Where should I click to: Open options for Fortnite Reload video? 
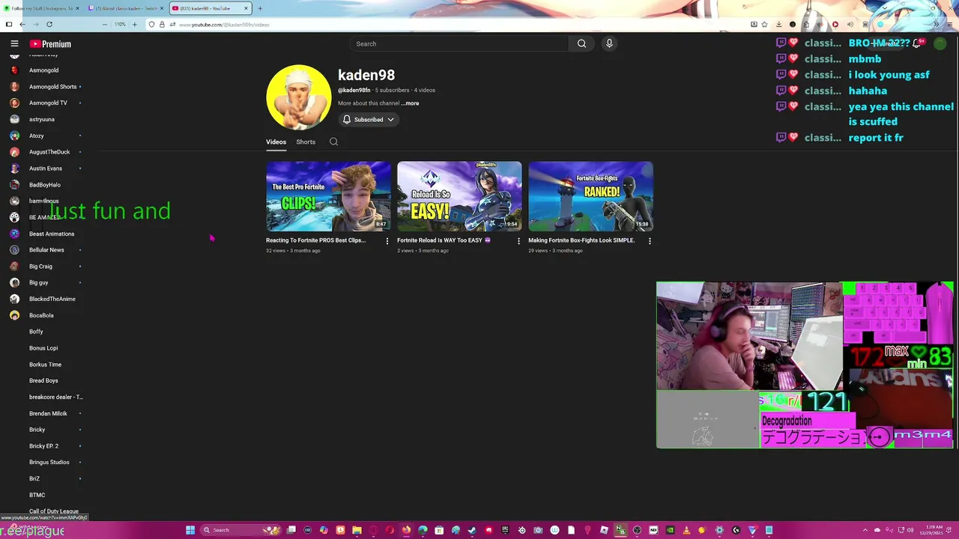(x=518, y=241)
